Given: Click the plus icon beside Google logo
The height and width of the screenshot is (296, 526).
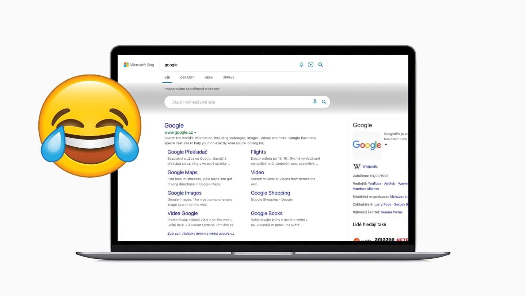Looking at the screenshot, I should click(x=386, y=144).
